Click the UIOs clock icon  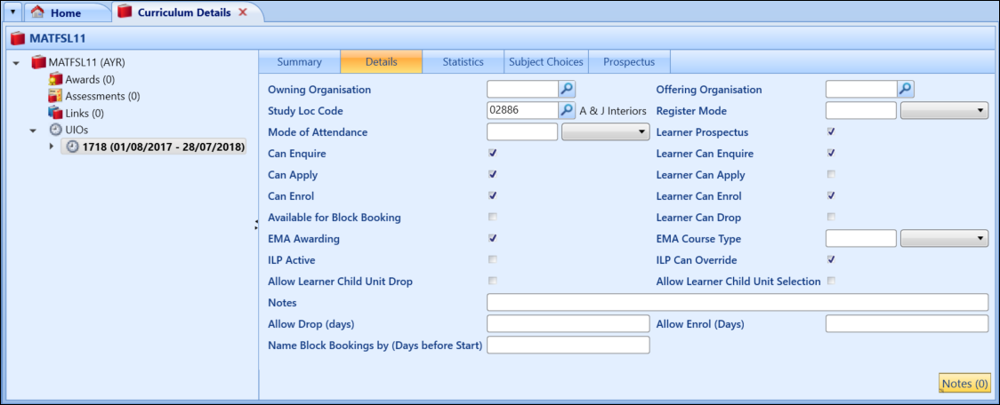[55, 130]
